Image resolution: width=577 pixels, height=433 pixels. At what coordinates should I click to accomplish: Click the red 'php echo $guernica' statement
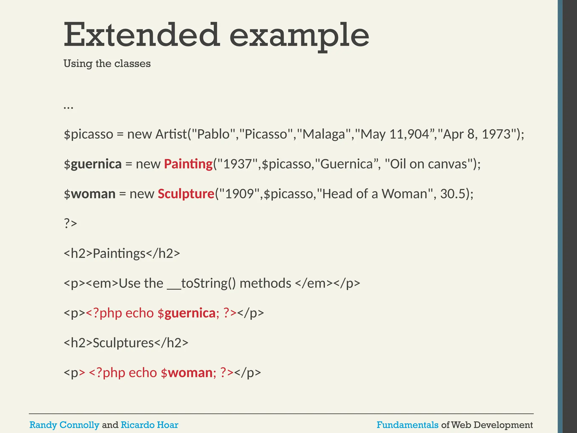(x=161, y=313)
